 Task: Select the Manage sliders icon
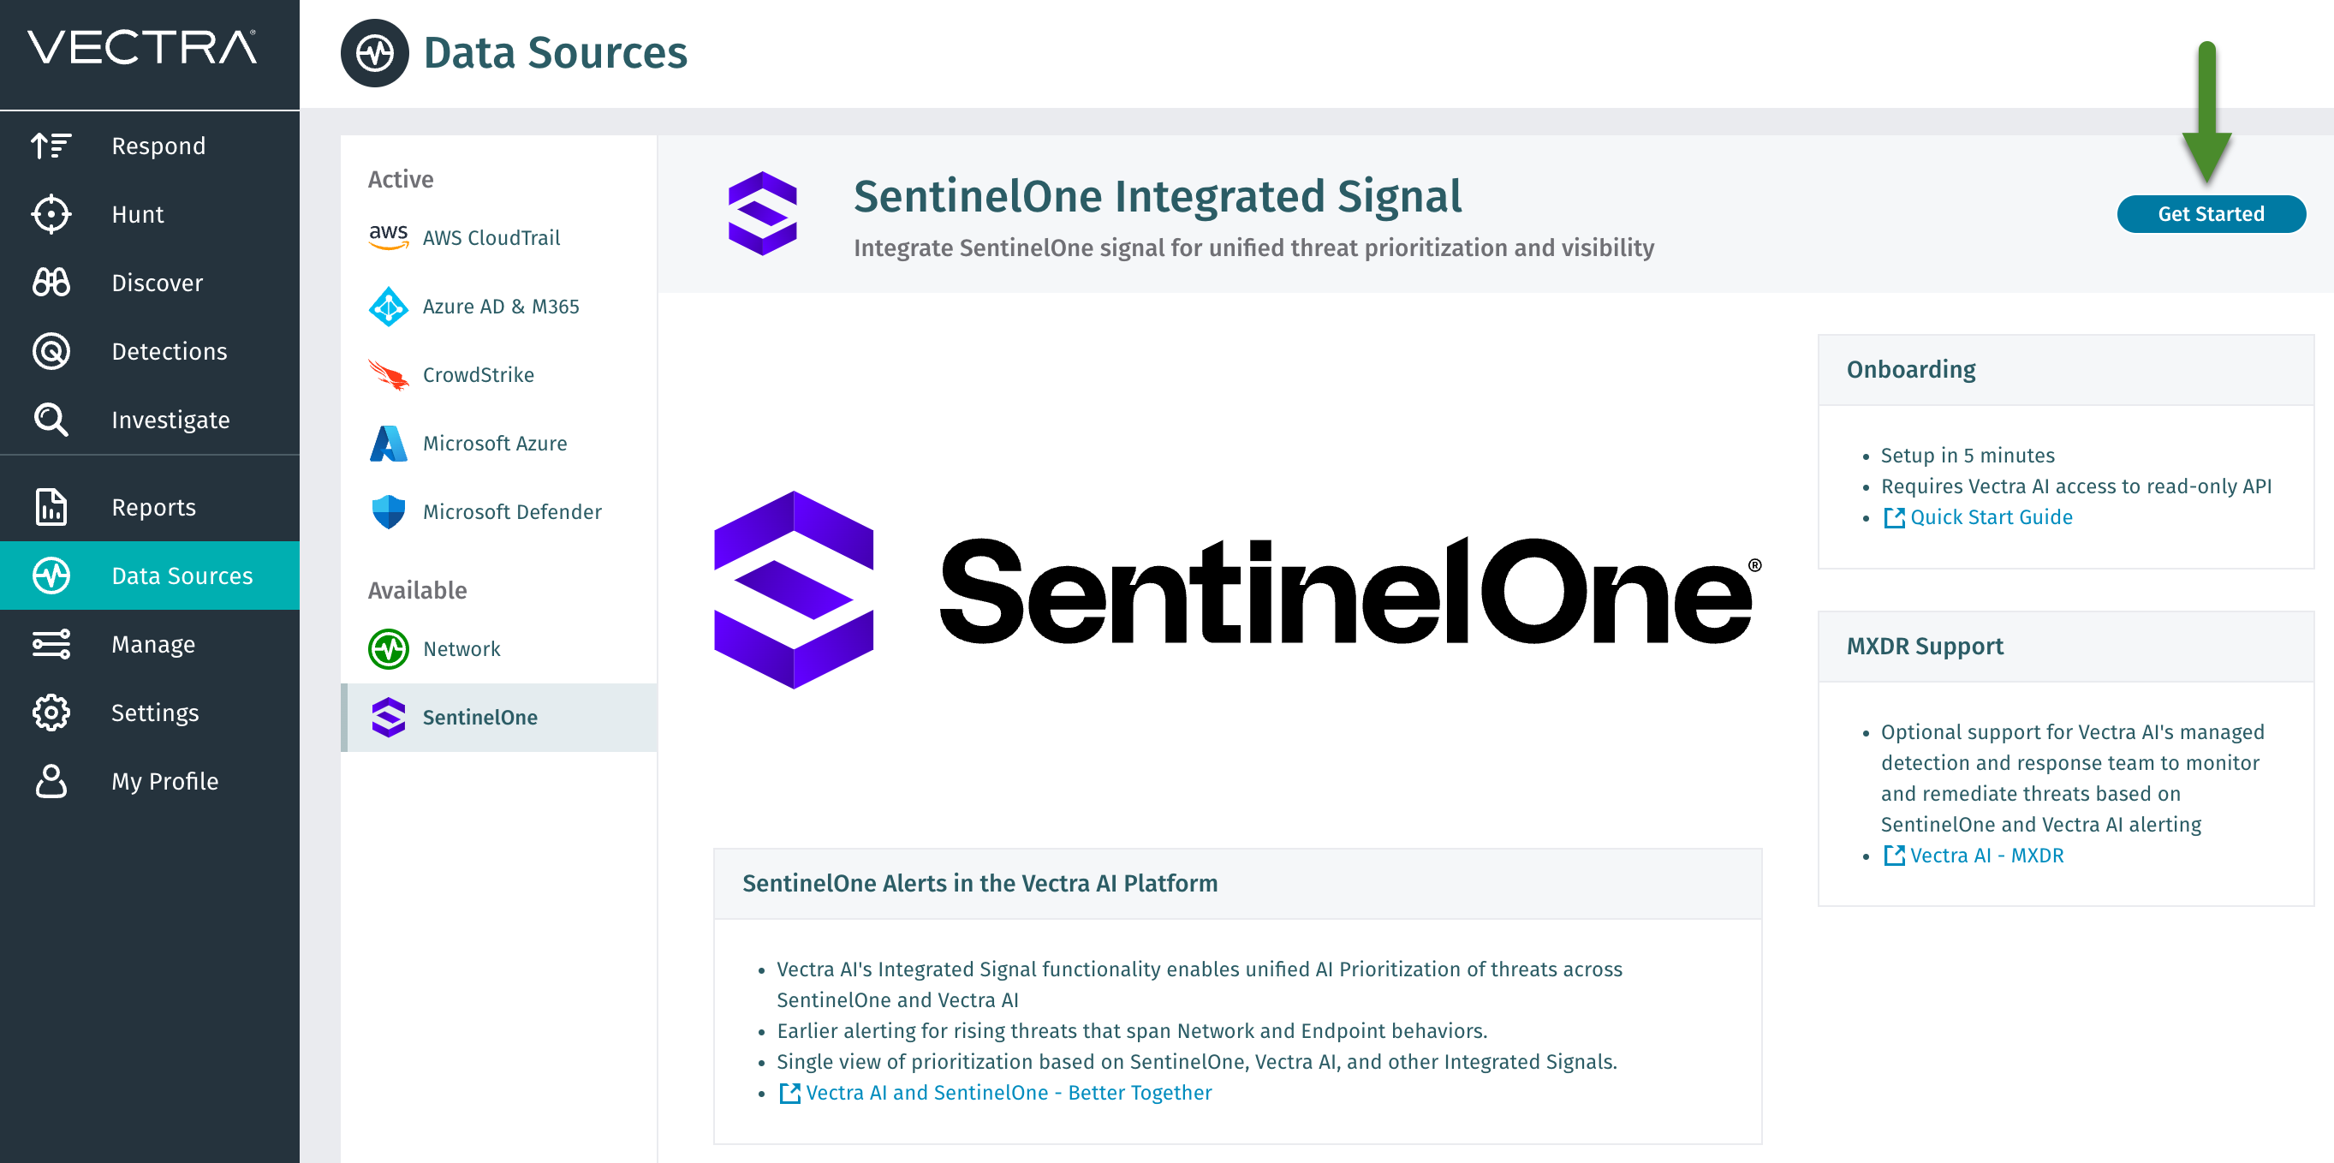point(51,644)
